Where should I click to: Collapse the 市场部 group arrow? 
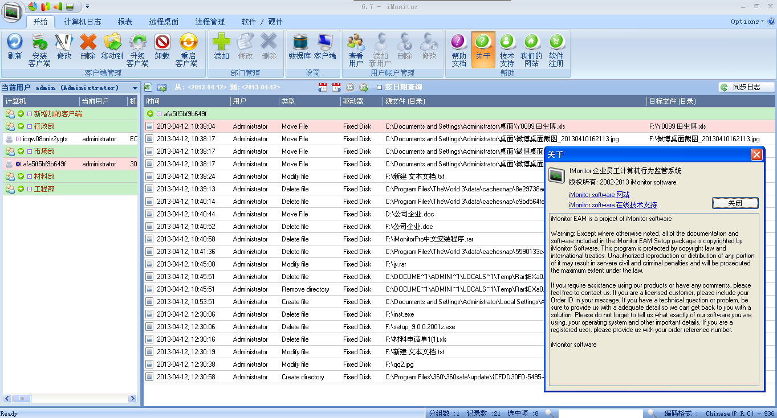tap(21, 151)
